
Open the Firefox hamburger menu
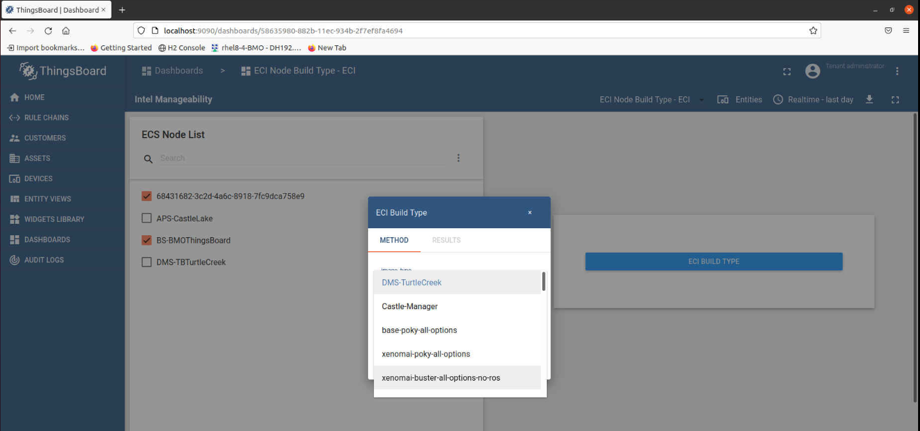coord(906,31)
